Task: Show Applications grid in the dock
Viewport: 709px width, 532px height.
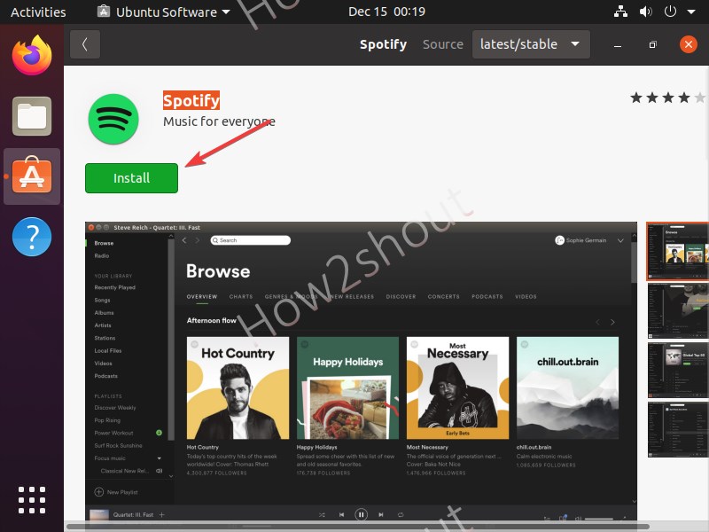Action: point(32,500)
